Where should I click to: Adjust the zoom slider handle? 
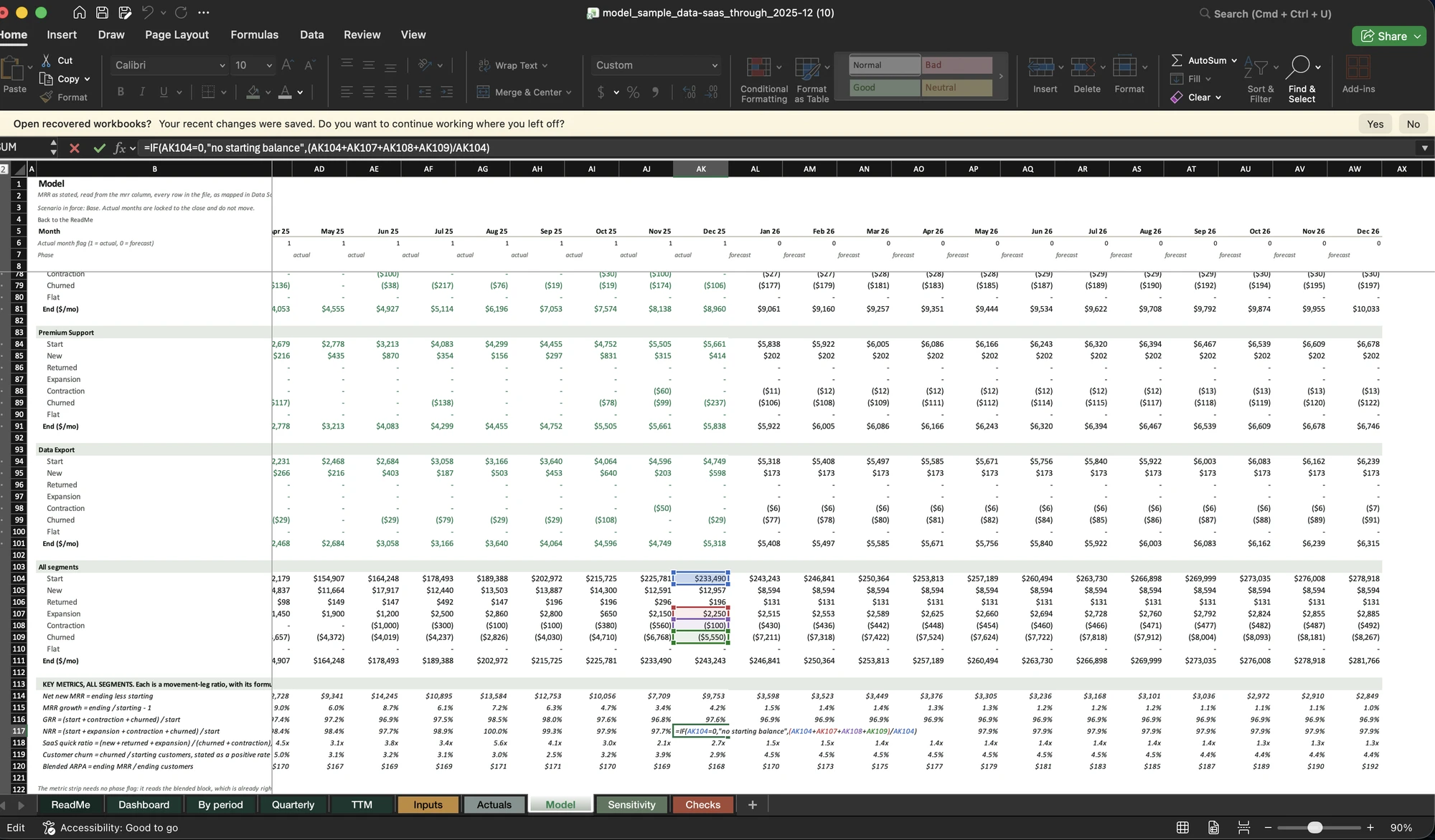(x=1314, y=827)
